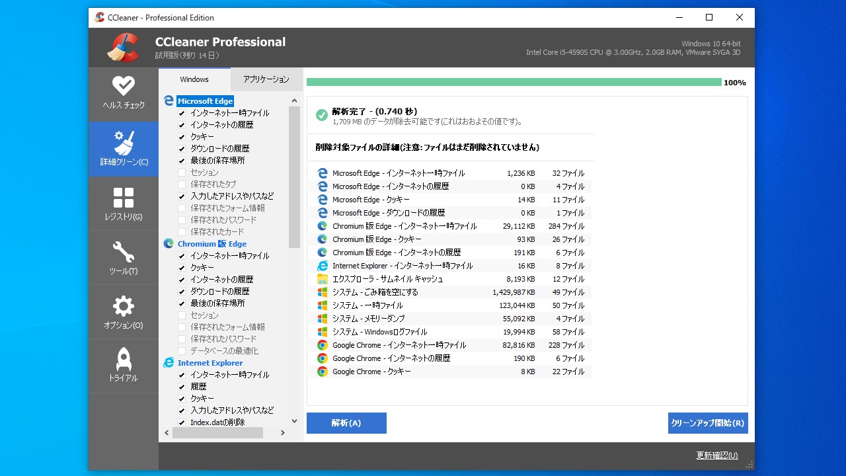Click the green 解析完了 checkmark icon
The image size is (846, 476).
[322, 115]
